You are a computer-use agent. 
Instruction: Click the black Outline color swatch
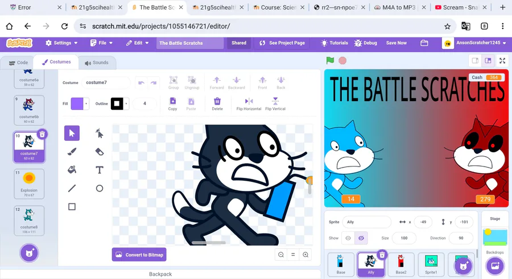pos(117,104)
